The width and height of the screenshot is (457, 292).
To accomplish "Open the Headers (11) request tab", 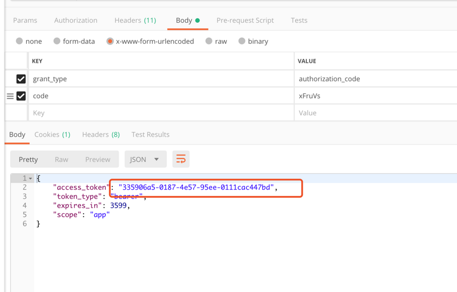I will 135,21.
